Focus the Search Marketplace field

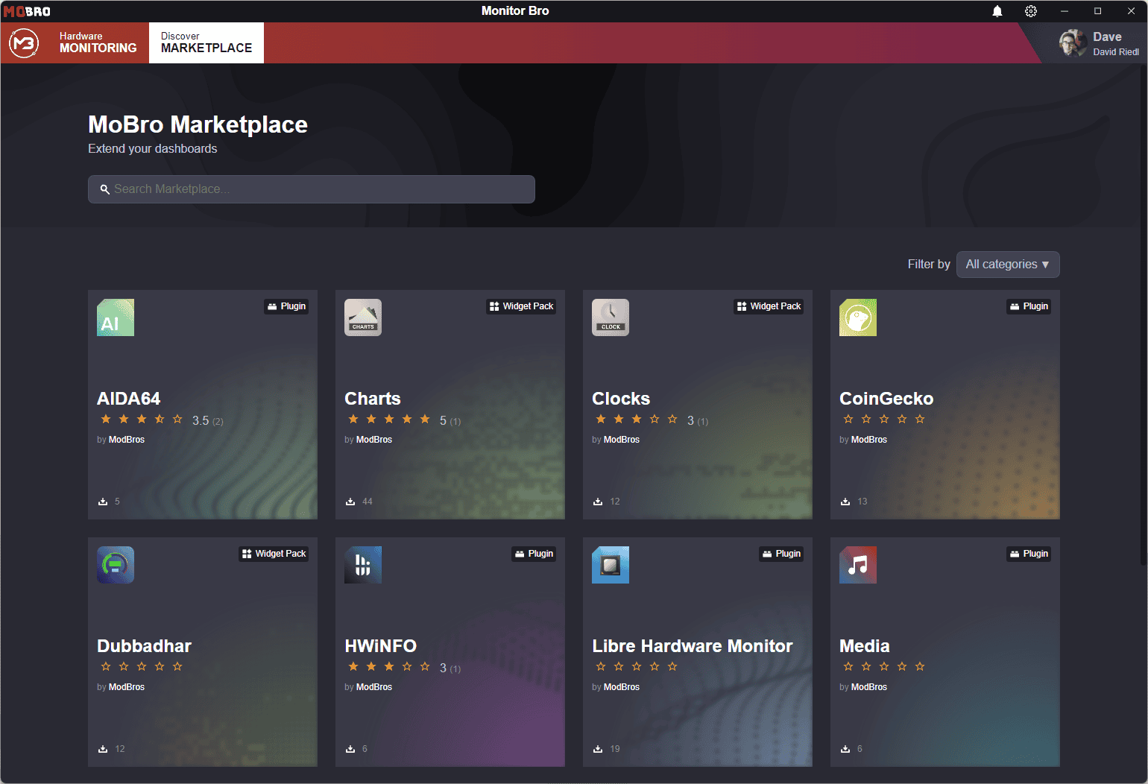312,189
